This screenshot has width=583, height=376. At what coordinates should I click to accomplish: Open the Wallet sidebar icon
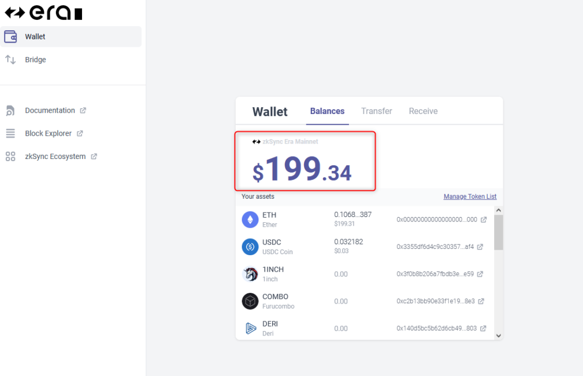coord(10,36)
